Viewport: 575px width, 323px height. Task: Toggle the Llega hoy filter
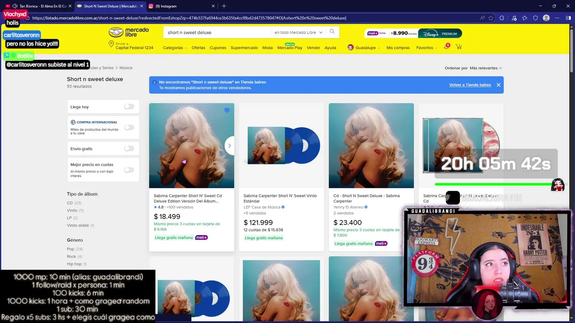coord(129,107)
